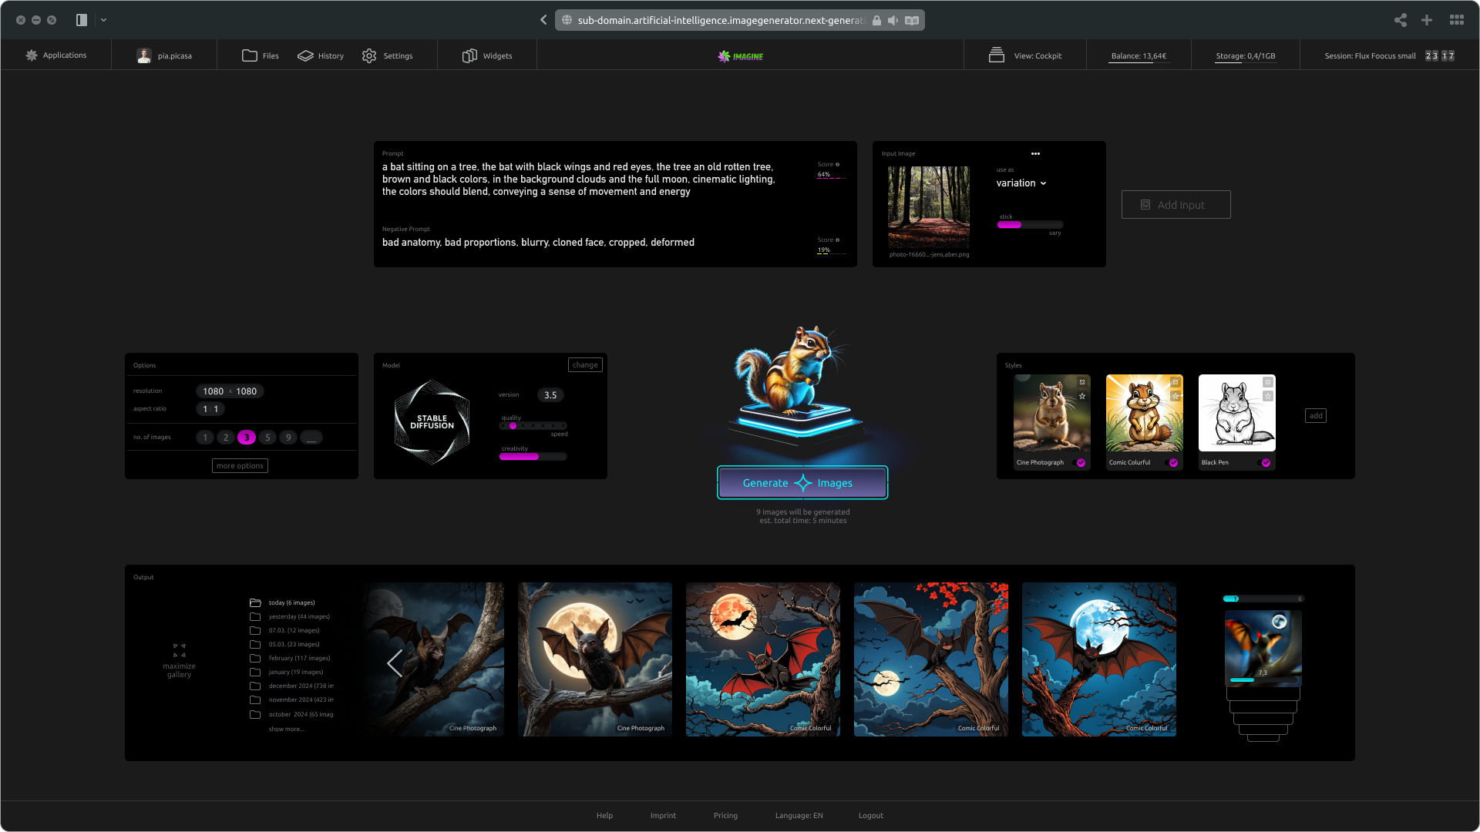Favorite the Cine Photograph style star
Screen dimensions: 1480x832
(x=1082, y=396)
